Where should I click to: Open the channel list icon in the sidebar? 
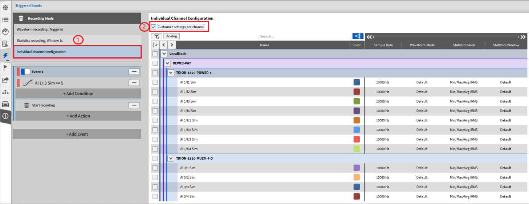click(x=5, y=20)
